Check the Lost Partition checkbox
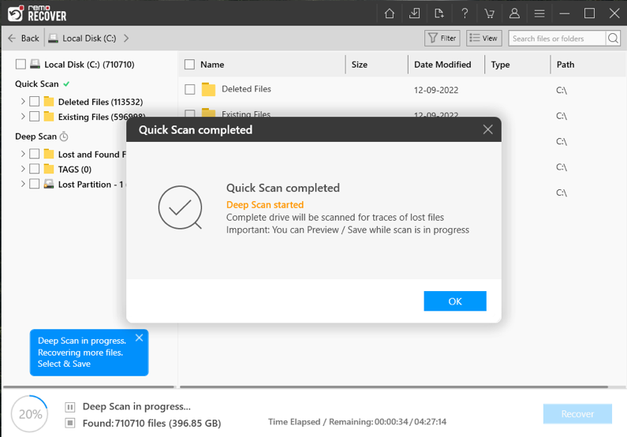The width and height of the screenshot is (627, 437). pyautogui.click(x=35, y=184)
